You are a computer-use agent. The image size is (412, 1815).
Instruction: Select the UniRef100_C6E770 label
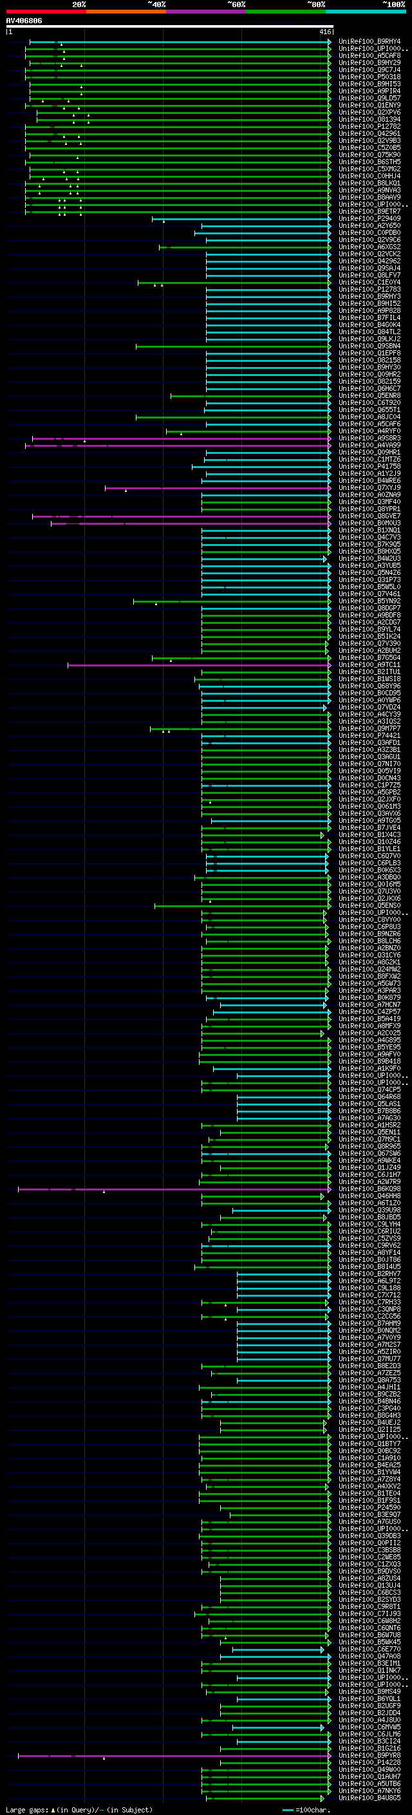370,1650
